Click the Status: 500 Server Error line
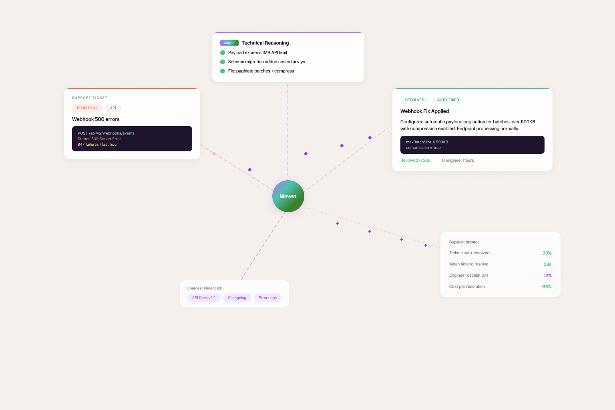This screenshot has height=410, width=615. click(x=99, y=139)
